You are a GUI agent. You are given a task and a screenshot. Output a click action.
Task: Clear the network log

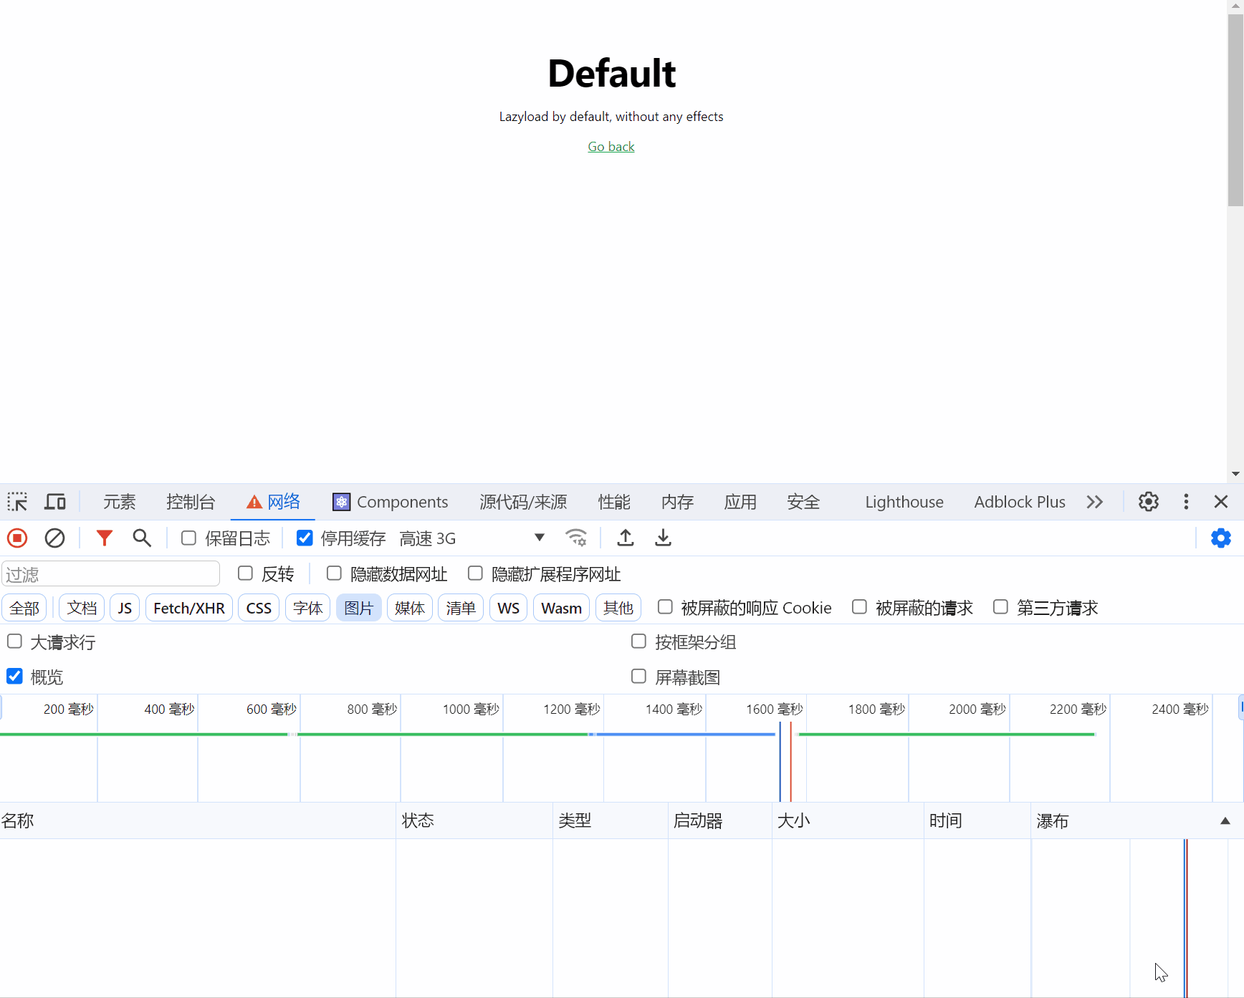click(x=54, y=538)
